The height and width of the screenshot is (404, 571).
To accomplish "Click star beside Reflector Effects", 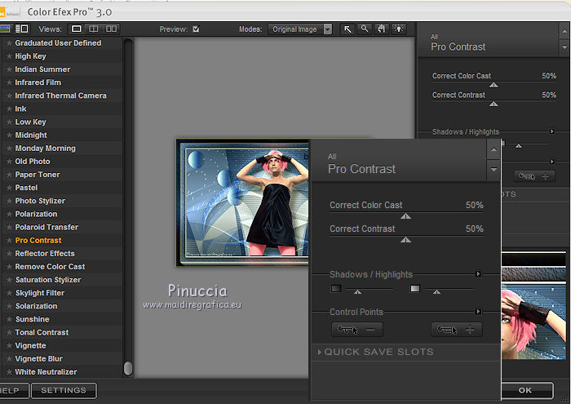I will [9, 254].
